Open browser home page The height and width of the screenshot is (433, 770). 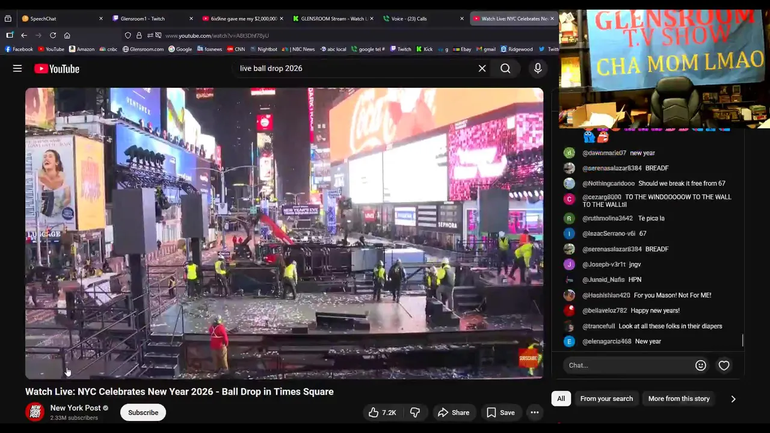pos(67,35)
